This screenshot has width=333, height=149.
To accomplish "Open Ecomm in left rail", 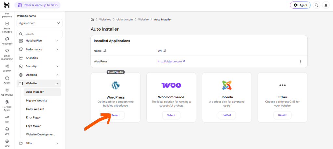I will [x=7, y=68].
